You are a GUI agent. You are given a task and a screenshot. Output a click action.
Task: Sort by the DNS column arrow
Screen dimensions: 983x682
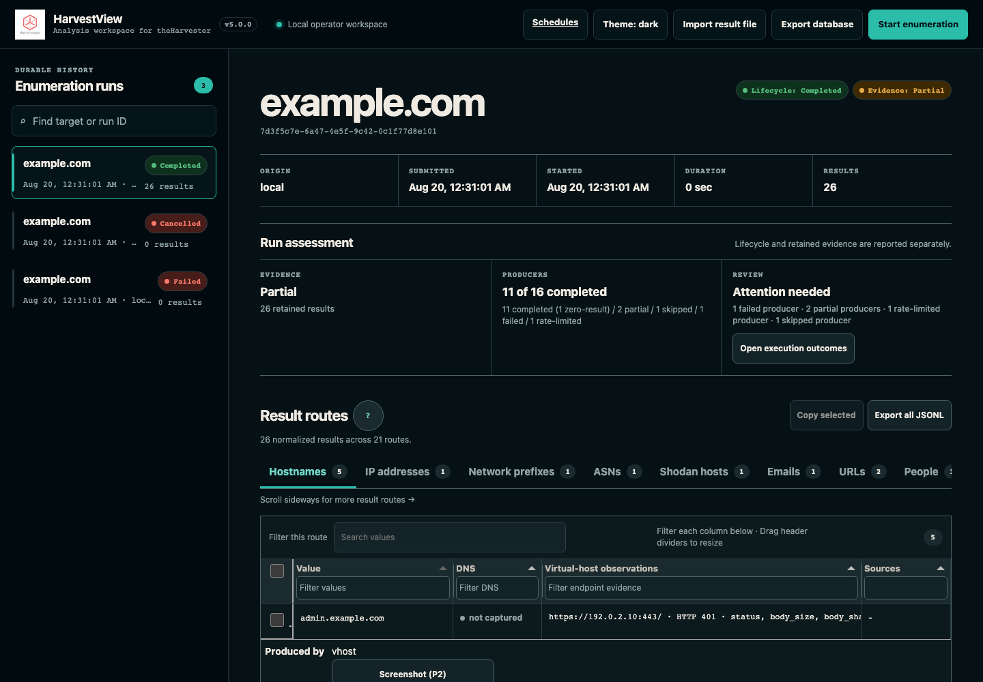click(532, 568)
